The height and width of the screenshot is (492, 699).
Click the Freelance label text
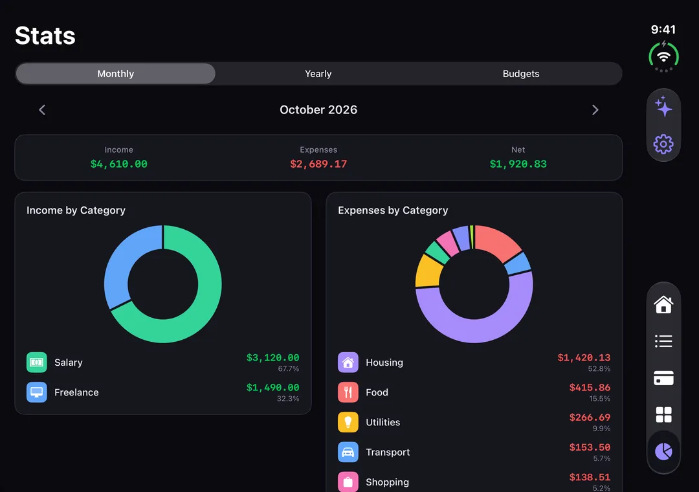[76, 392]
